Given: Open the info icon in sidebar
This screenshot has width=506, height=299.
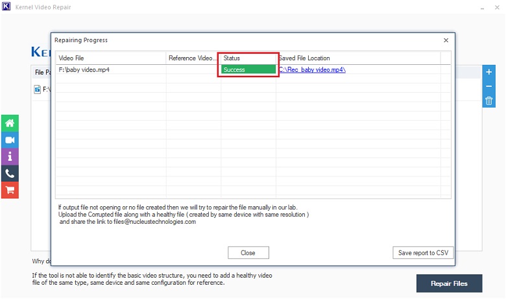Looking at the screenshot, I should (10, 157).
